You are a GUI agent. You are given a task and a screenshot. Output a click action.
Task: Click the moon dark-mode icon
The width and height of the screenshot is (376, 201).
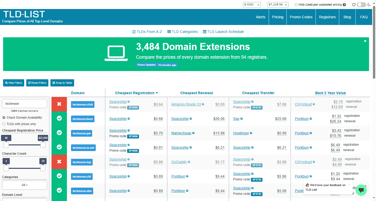click(x=369, y=5)
